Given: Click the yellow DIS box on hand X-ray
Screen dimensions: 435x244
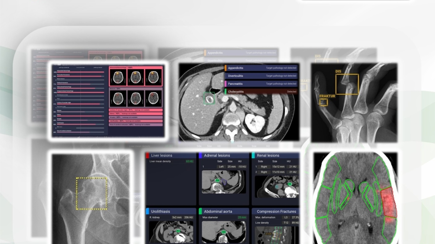Looking at the screenshot, I should pos(347,84).
